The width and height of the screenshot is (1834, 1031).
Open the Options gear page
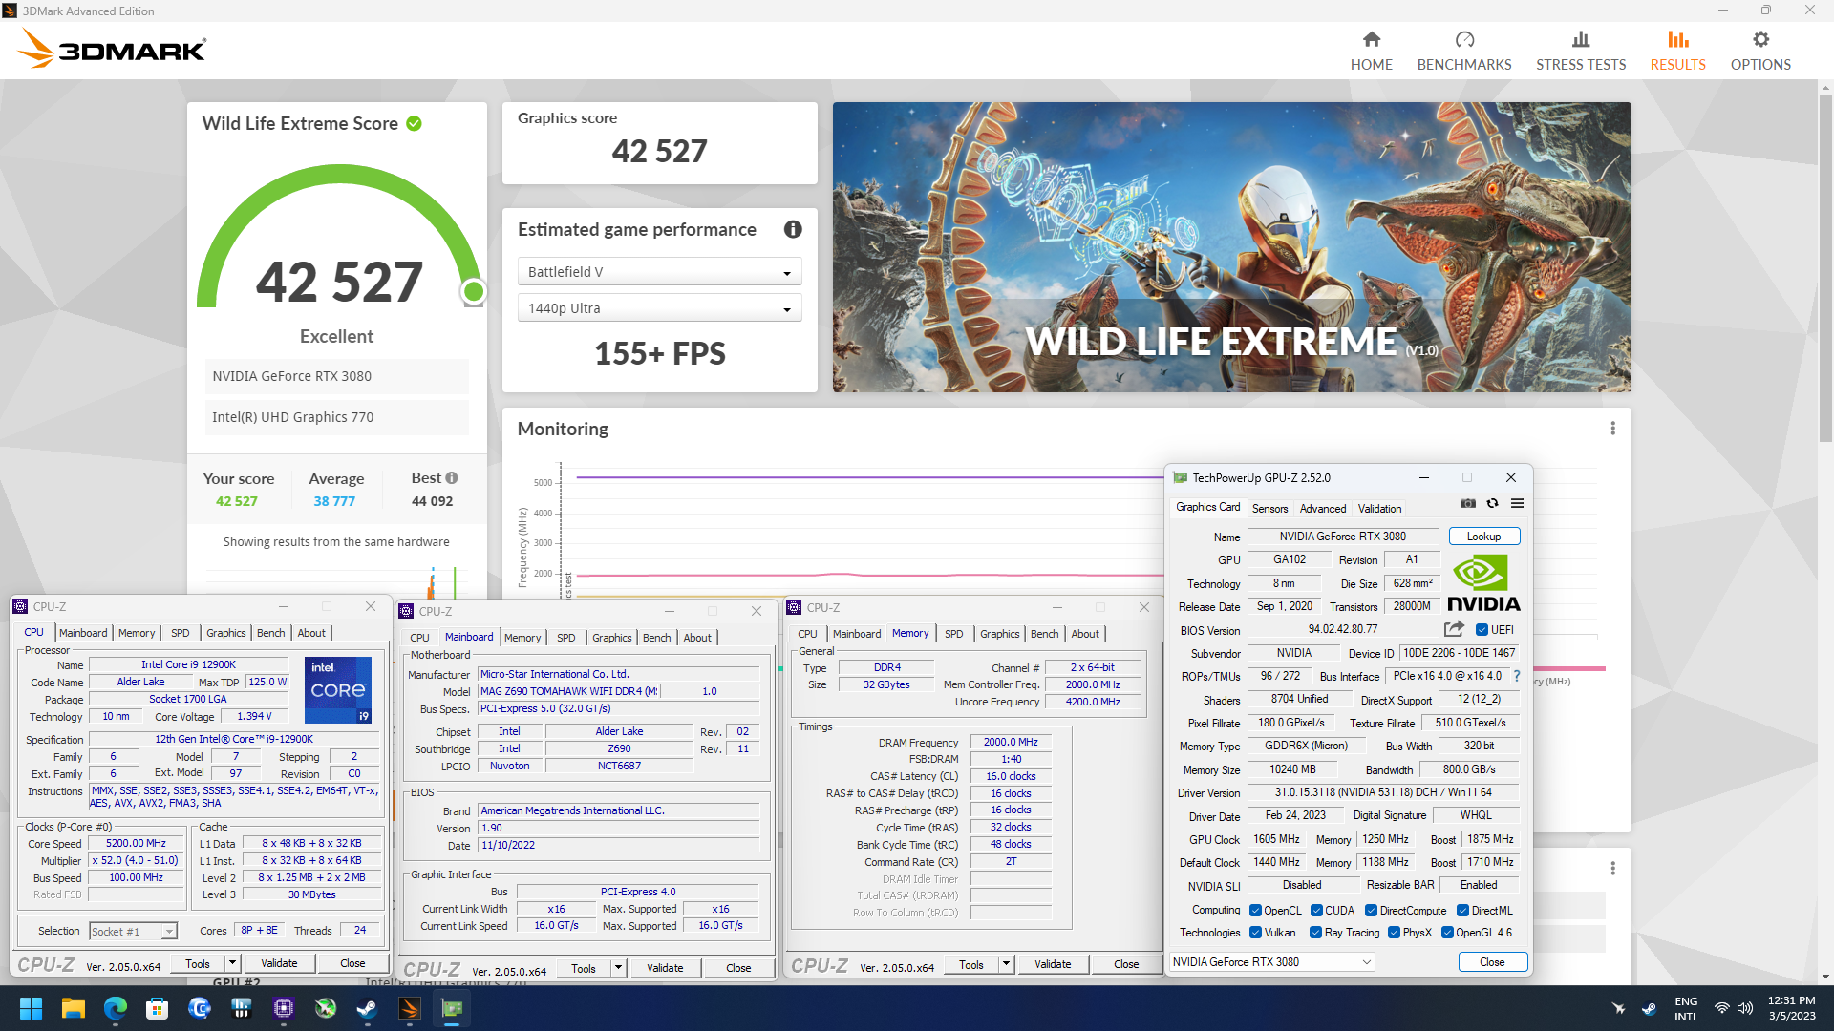tap(1760, 51)
